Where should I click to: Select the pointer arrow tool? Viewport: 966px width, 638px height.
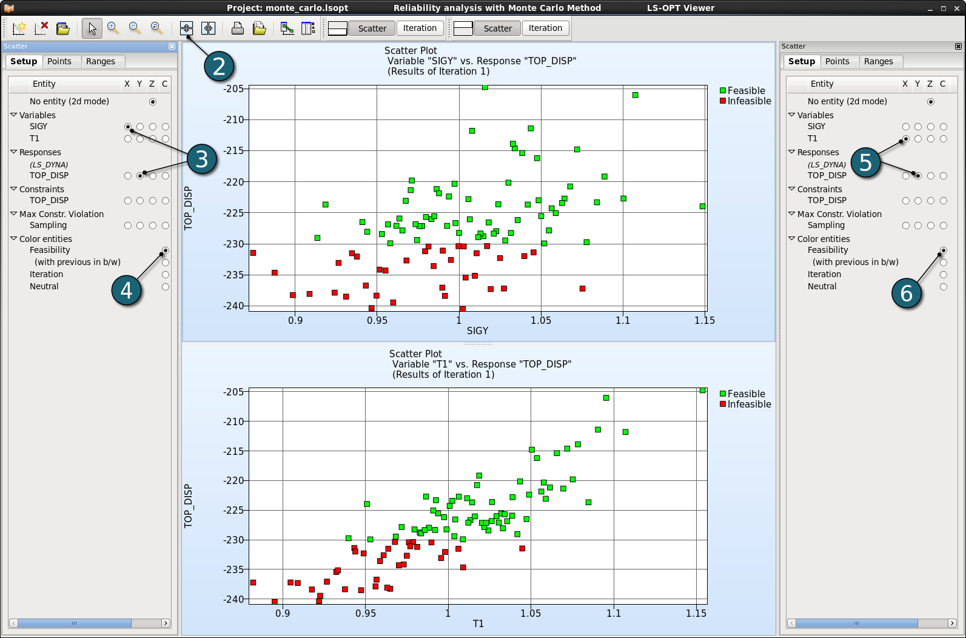[x=92, y=28]
